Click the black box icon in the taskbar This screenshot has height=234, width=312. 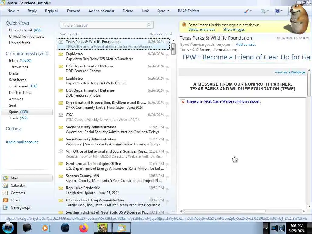(x=27, y=228)
